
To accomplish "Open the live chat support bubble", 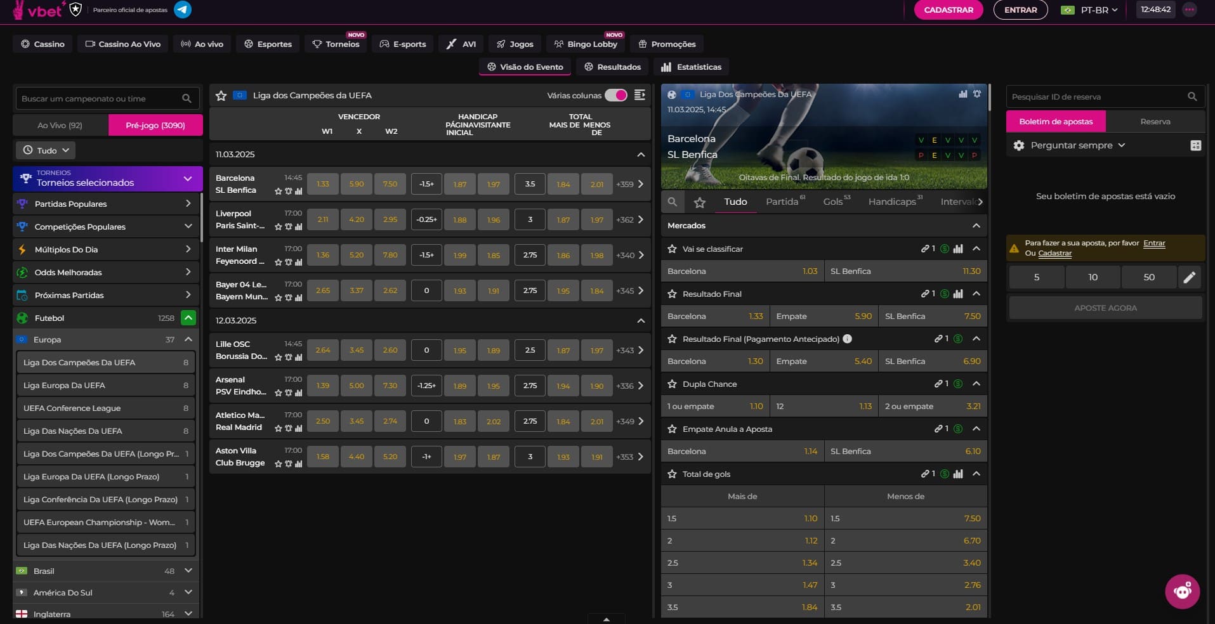I will pyautogui.click(x=1183, y=592).
